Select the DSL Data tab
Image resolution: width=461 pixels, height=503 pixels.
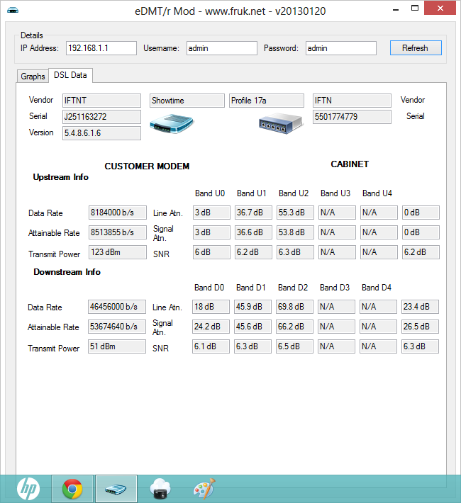(70, 75)
